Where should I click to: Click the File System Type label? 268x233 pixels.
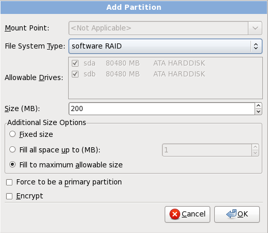tap(35, 46)
